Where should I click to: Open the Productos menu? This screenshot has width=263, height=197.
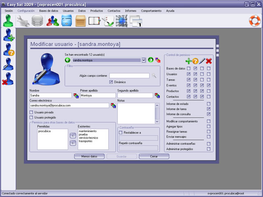coord(97,11)
